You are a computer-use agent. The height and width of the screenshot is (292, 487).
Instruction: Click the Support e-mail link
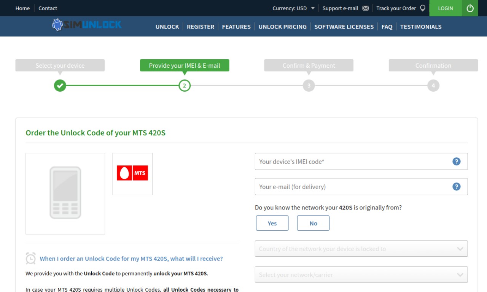[x=341, y=8]
